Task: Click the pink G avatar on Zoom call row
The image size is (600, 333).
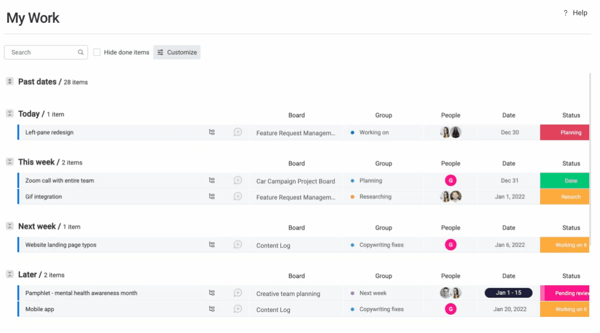Action: [x=450, y=180]
